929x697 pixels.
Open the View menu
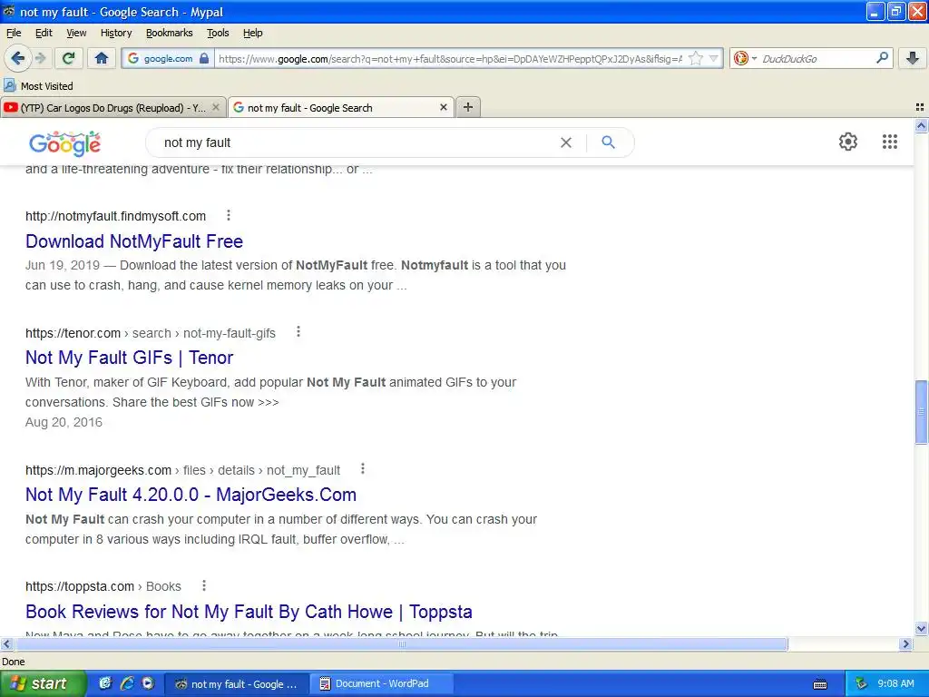point(76,33)
